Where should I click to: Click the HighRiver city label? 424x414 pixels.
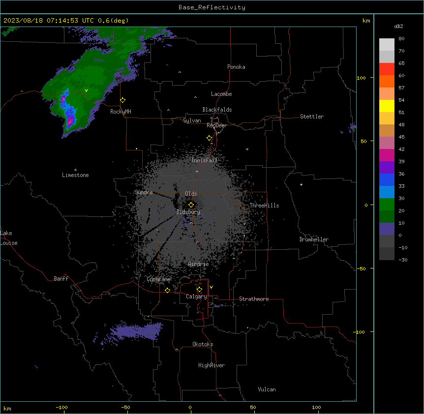(x=212, y=365)
